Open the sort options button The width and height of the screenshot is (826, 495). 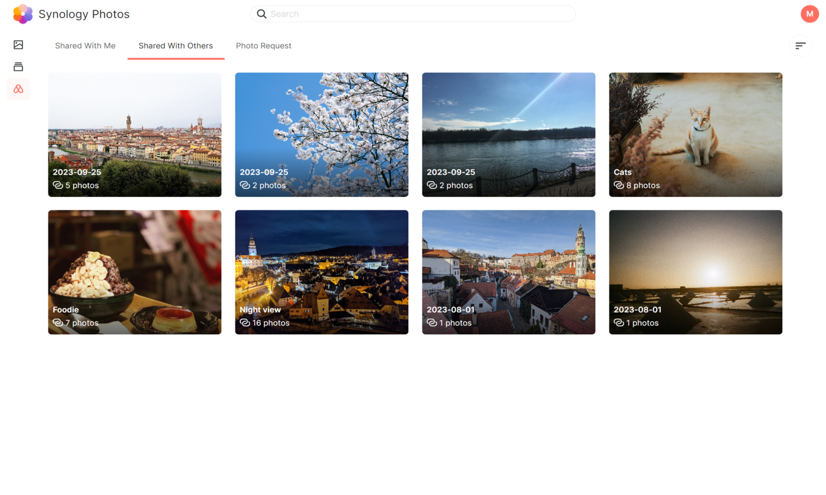tap(801, 45)
